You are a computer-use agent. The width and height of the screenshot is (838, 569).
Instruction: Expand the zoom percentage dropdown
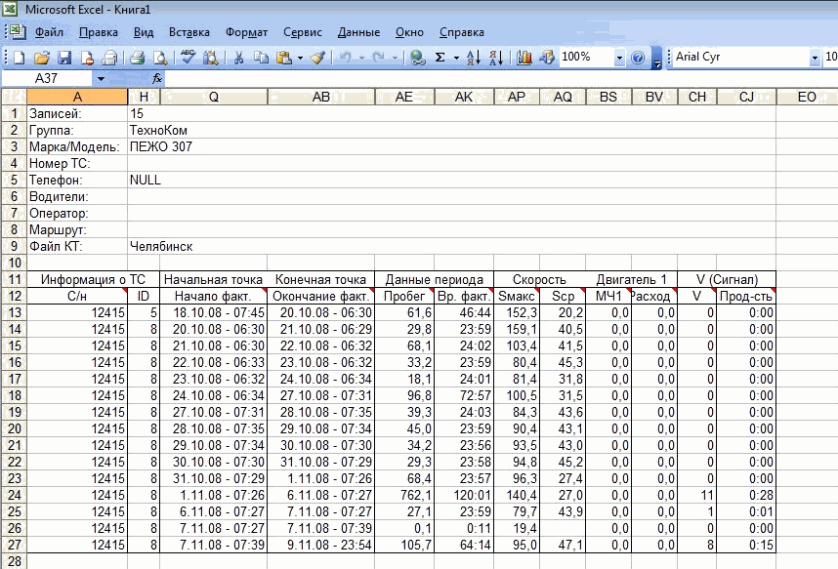(619, 58)
